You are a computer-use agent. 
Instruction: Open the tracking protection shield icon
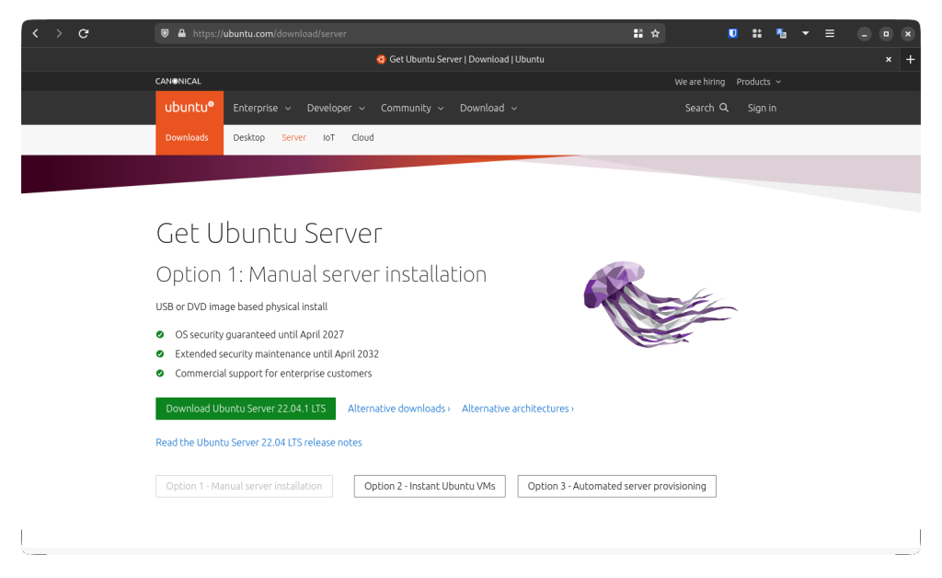coord(165,34)
